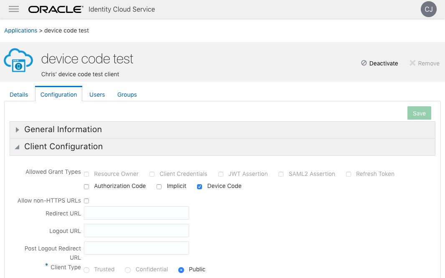Toggle Allow non-HTTPS URLs checkbox
Image resolution: width=445 pixels, height=278 pixels.
87,201
